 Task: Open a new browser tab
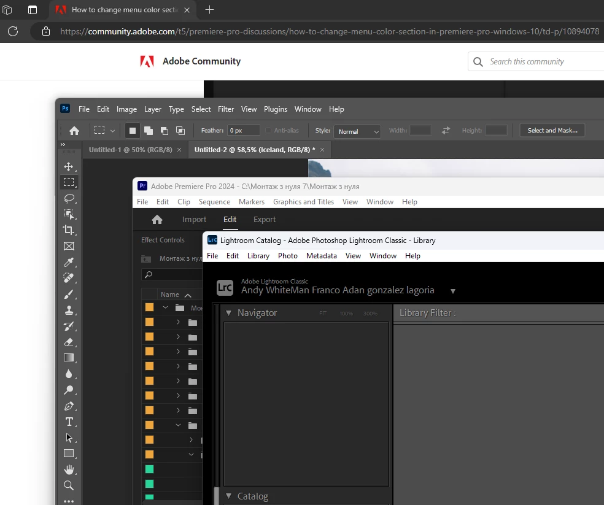tap(209, 10)
